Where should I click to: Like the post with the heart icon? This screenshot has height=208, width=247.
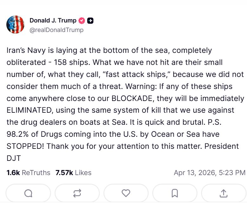click(126, 193)
